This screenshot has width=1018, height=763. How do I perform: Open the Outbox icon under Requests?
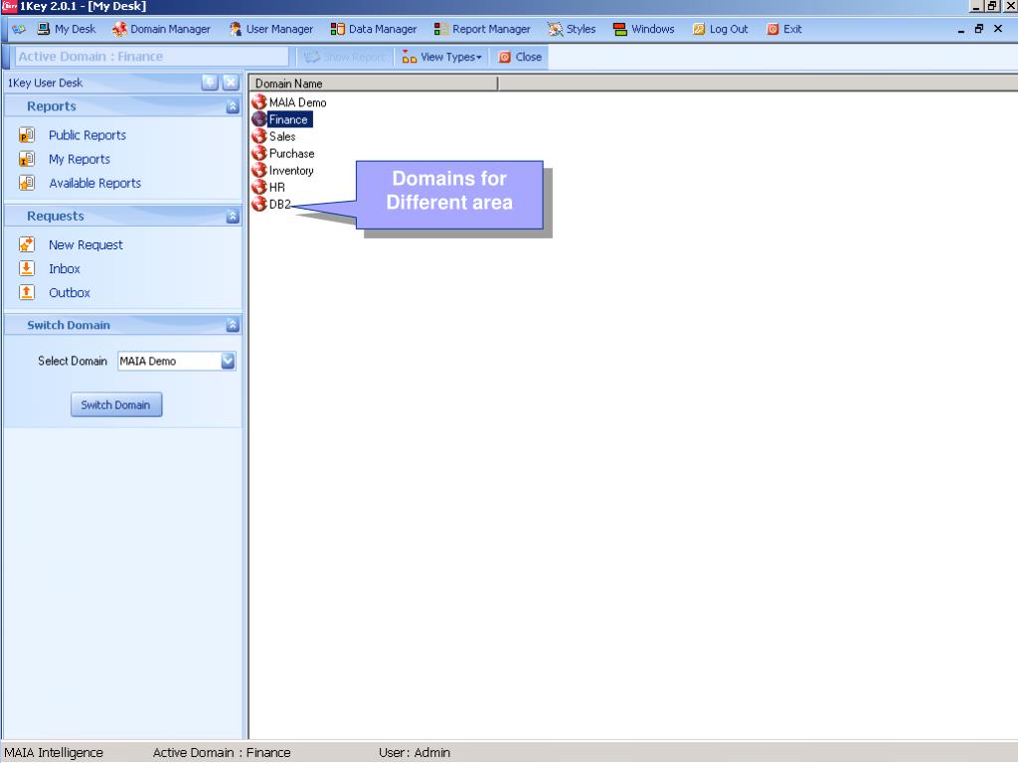pyautogui.click(x=28, y=292)
